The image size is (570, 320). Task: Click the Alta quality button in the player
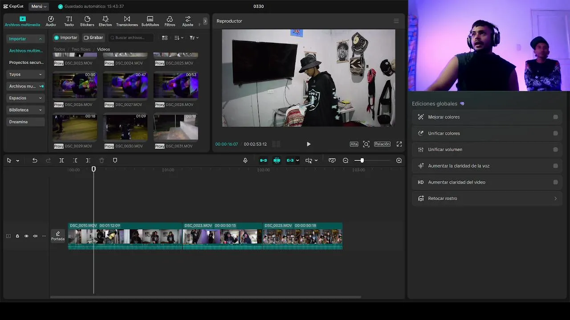point(354,144)
